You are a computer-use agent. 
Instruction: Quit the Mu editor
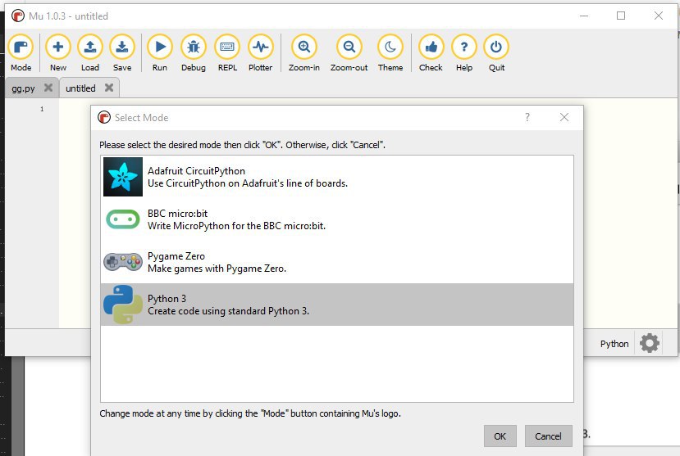[x=496, y=52]
